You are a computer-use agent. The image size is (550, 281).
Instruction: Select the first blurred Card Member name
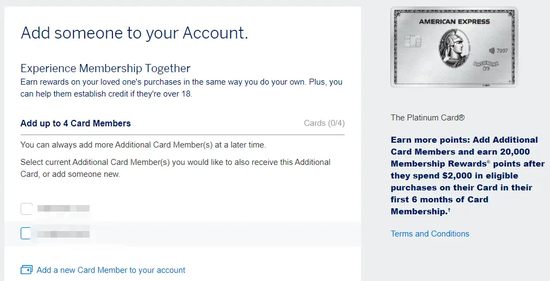(63, 208)
